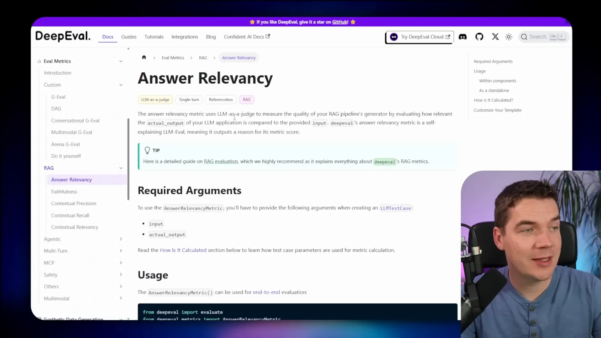Click the home icon in breadcrumb
The image size is (601, 338).
(x=144, y=57)
